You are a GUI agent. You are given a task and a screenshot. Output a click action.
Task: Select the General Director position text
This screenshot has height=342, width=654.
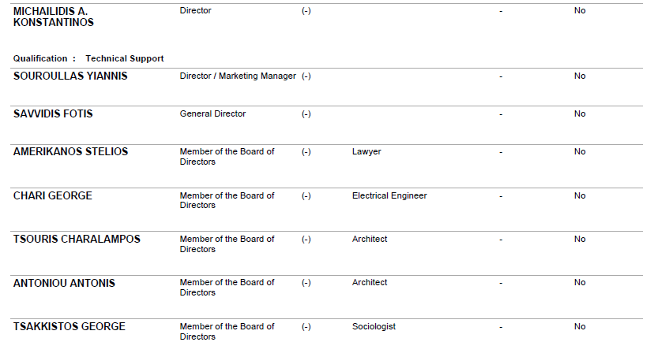[x=212, y=113]
